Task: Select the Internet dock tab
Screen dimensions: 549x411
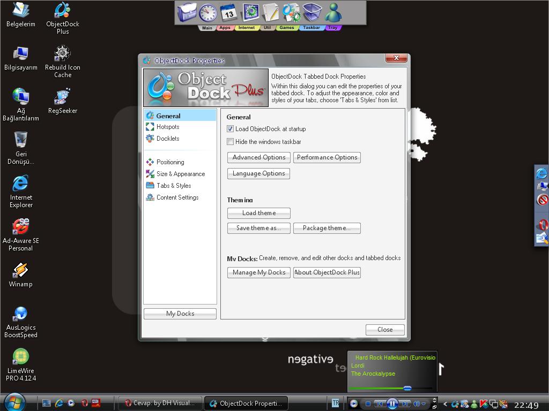Action: tap(246, 27)
